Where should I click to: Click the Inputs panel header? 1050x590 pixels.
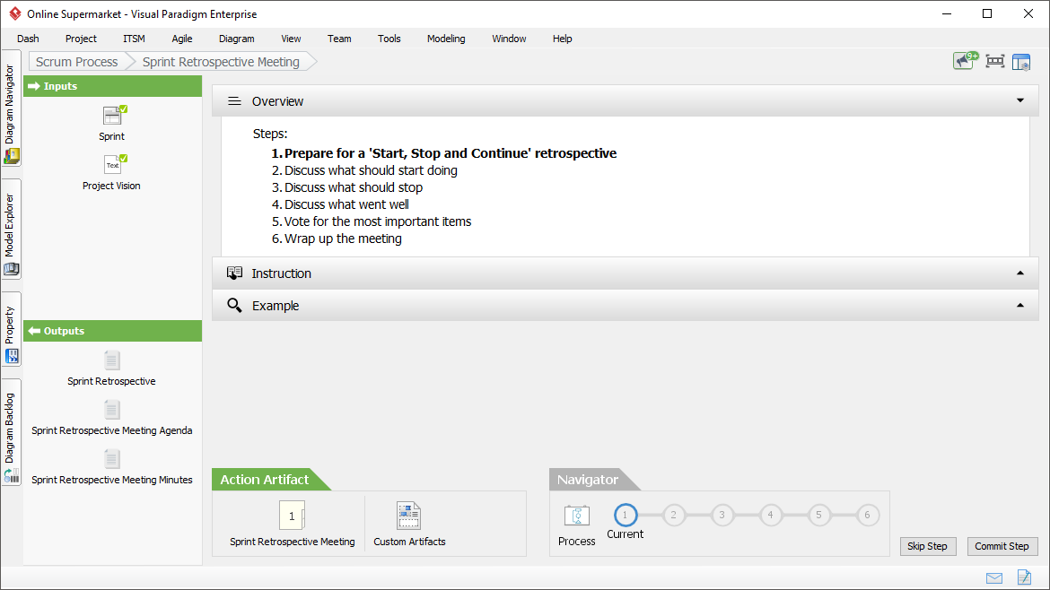pyautogui.click(x=112, y=86)
